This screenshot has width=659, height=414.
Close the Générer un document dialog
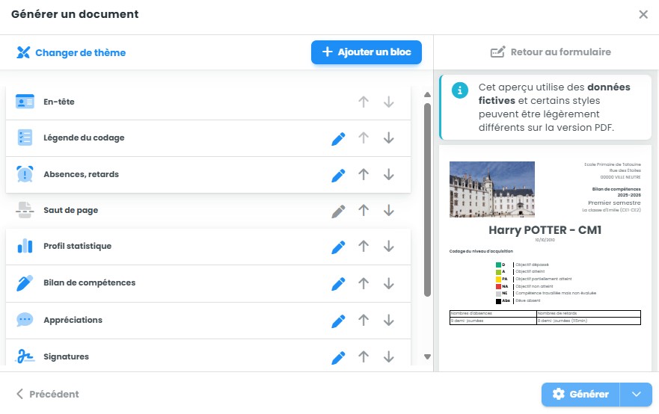pos(643,14)
